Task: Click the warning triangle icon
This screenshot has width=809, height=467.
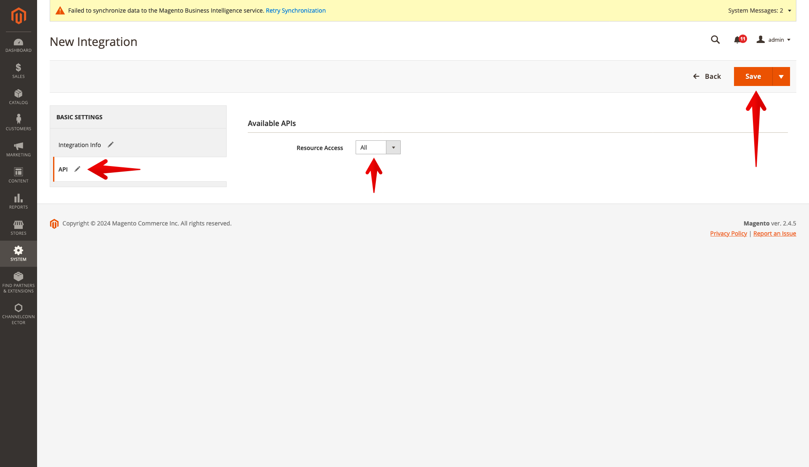Action: [x=60, y=11]
